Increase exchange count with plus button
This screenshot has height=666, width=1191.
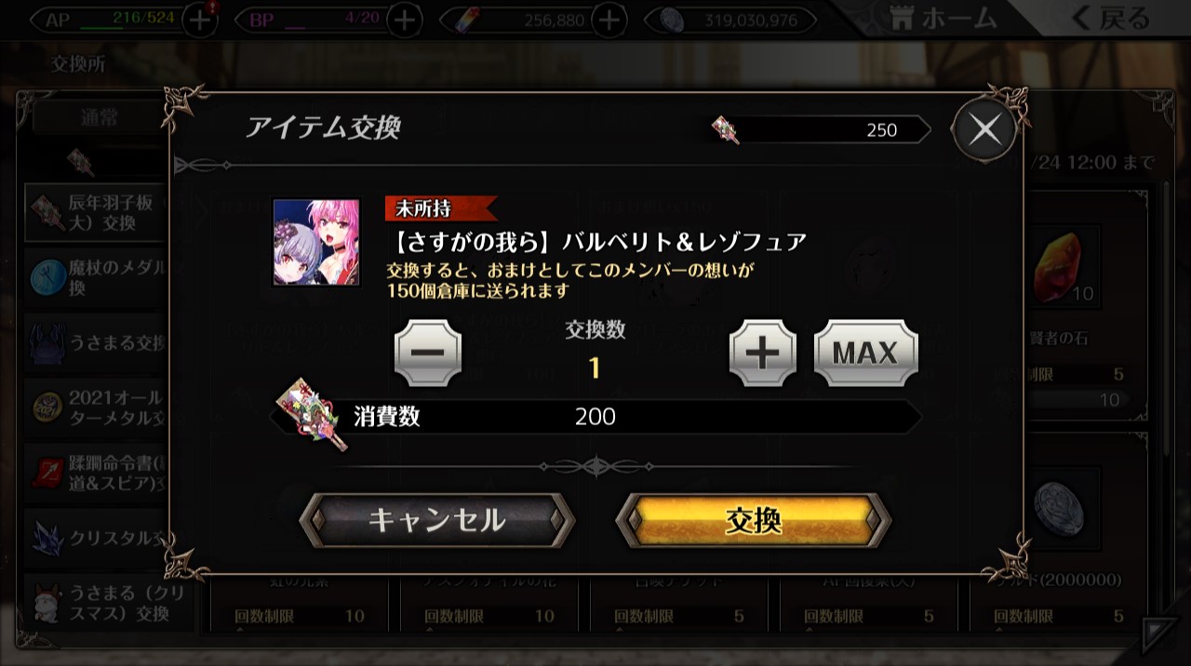point(763,353)
